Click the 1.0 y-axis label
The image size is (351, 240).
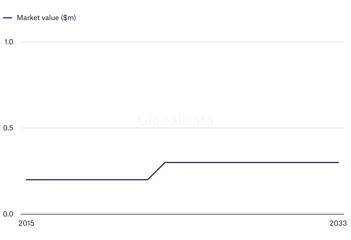pos(9,42)
